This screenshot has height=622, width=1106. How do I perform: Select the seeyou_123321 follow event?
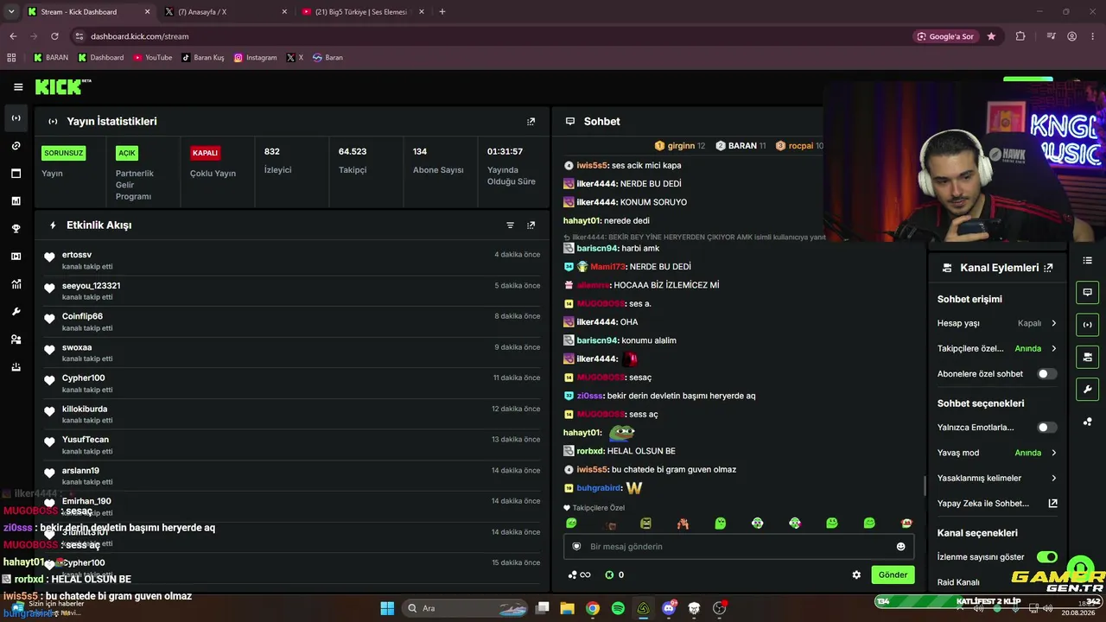tap(292, 291)
